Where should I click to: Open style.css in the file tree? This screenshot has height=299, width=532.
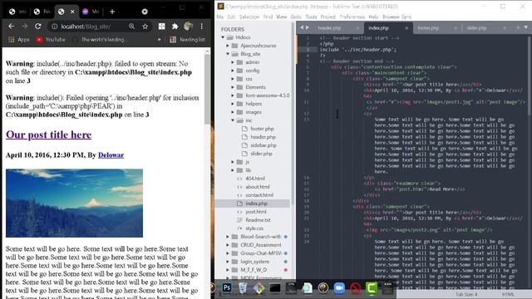254,228
